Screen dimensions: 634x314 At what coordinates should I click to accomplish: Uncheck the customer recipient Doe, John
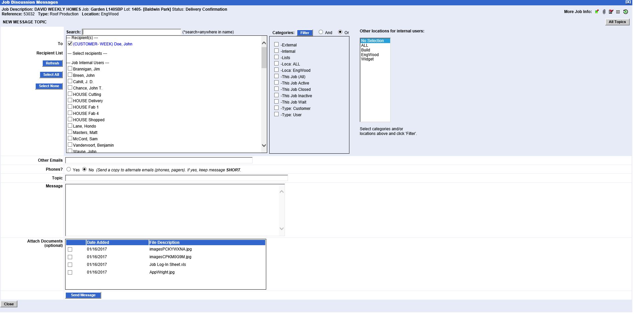tap(70, 44)
